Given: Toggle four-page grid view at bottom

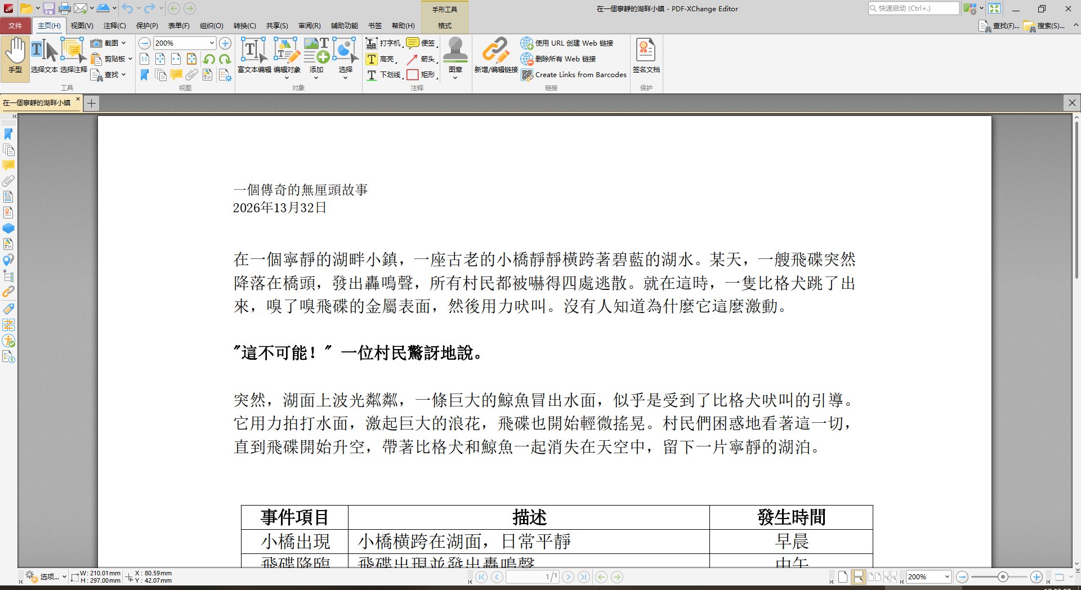Looking at the screenshot, I should (x=891, y=576).
